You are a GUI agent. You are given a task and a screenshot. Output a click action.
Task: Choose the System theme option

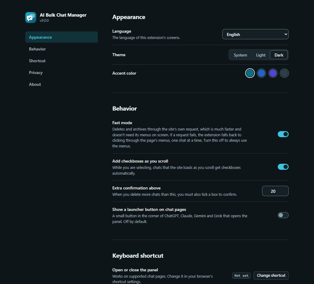[240, 55]
